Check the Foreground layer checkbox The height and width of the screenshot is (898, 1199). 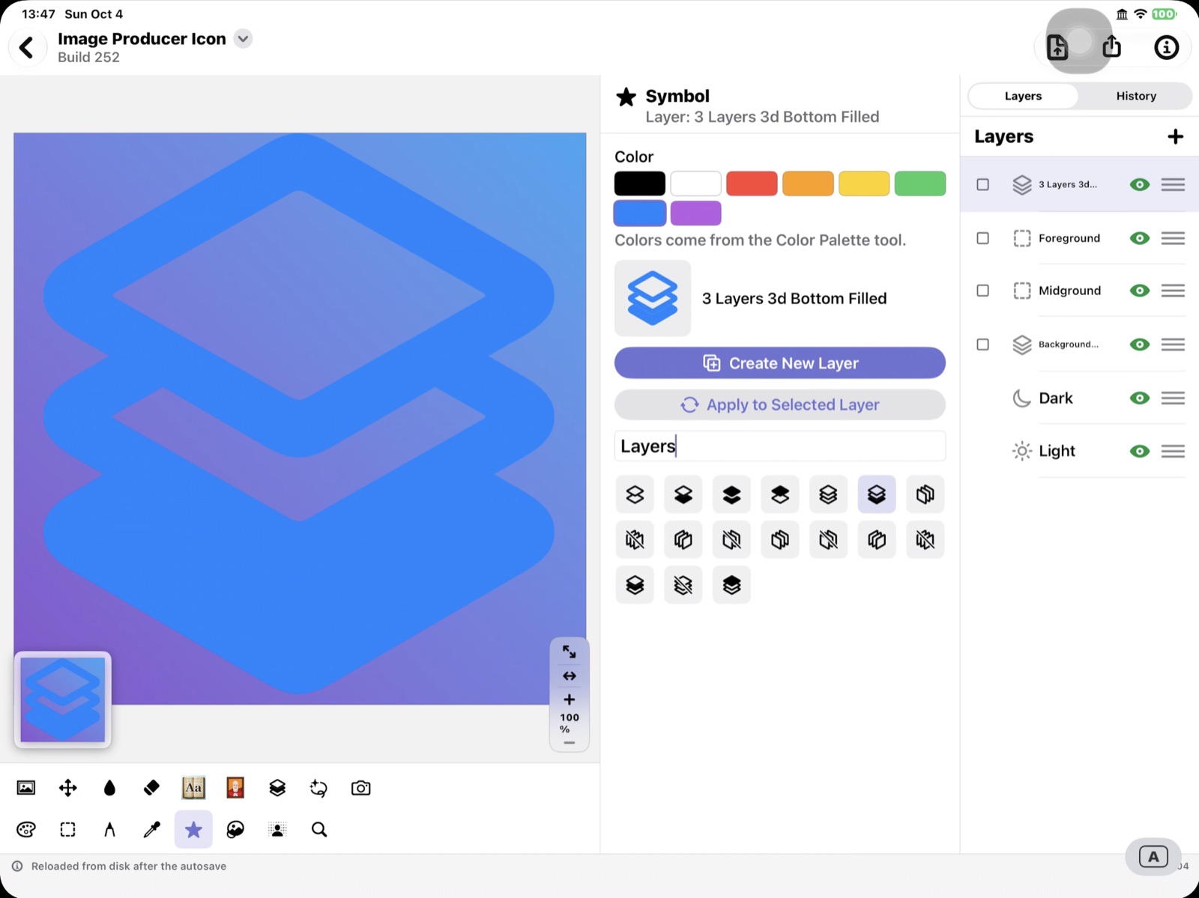pos(982,238)
